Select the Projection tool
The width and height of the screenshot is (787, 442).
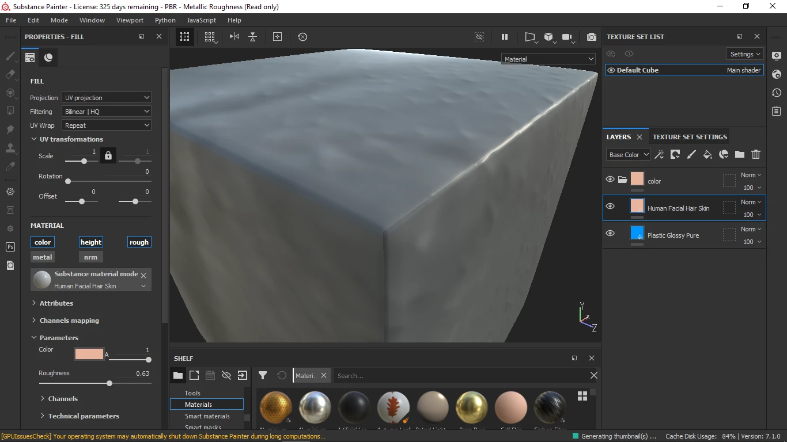(x=10, y=93)
